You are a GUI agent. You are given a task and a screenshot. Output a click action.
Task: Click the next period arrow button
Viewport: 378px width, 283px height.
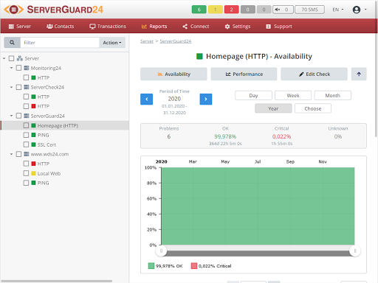point(206,99)
